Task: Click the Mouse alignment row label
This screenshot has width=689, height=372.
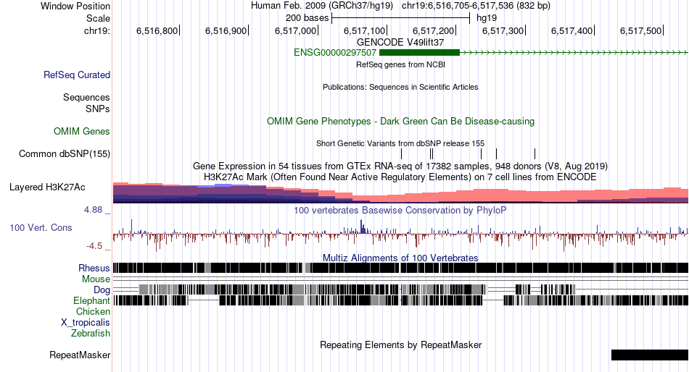Action: 96,279
